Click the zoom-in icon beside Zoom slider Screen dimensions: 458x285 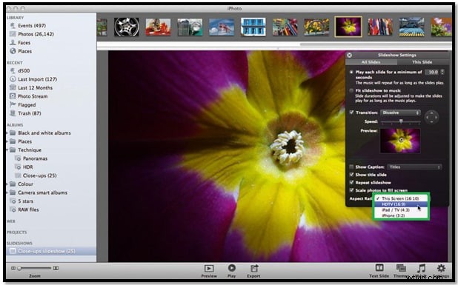[x=56, y=268]
